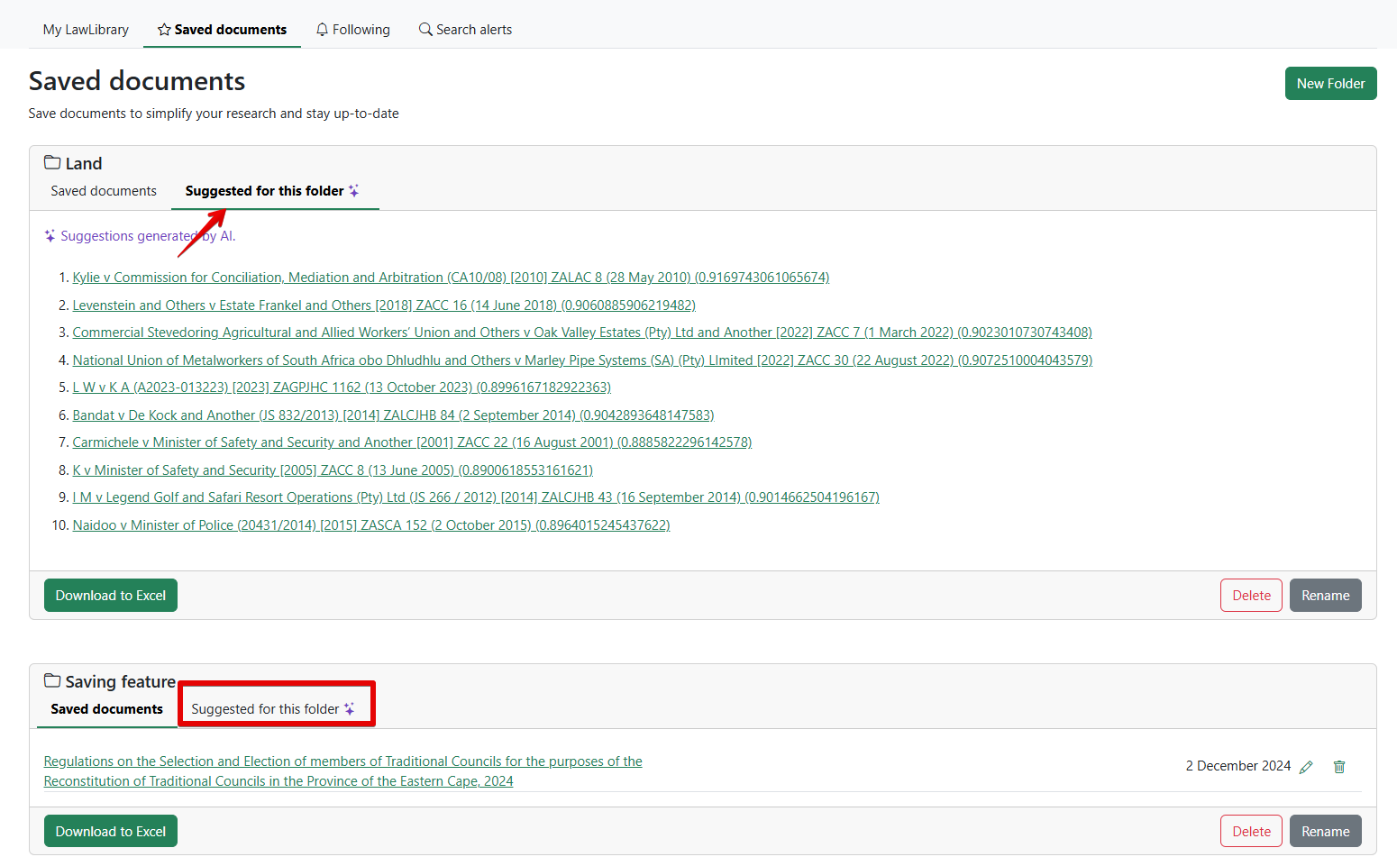1397x857 pixels.
Task: Select Suggested for this folder in Saving feature
Action: [273, 709]
